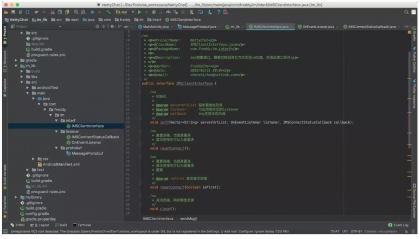Open the Event Log panel

(398, 225)
